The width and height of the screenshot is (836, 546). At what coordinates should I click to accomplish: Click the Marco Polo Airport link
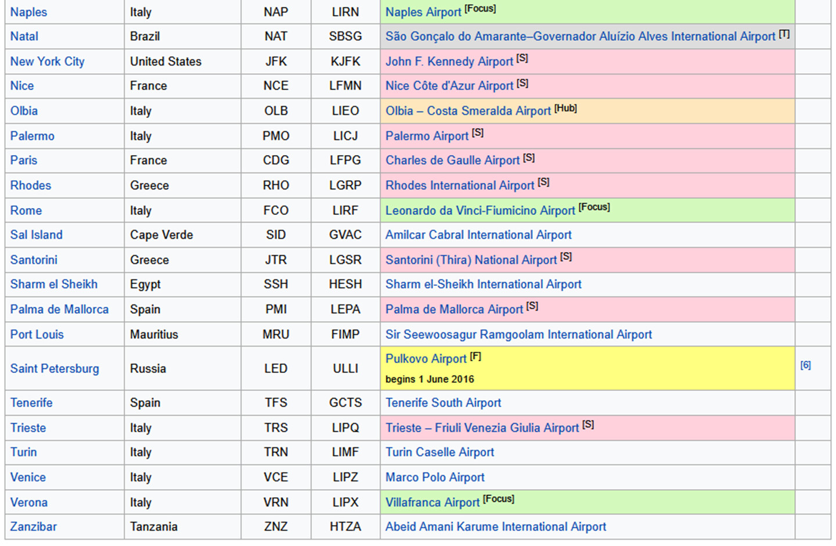click(434, 477)
